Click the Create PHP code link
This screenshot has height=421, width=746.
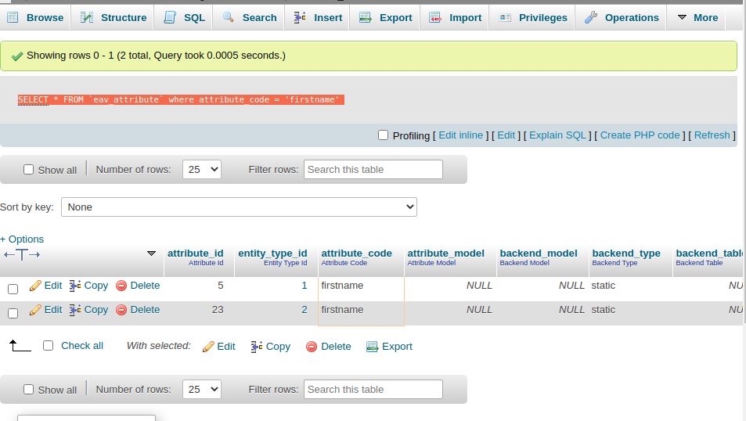(640, 135)
